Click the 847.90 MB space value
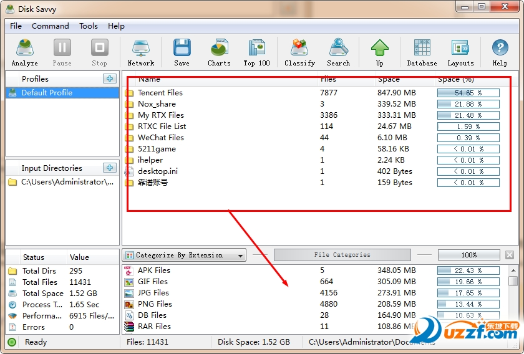The height and width of the screenshot is (354, 524). [397, 92]
